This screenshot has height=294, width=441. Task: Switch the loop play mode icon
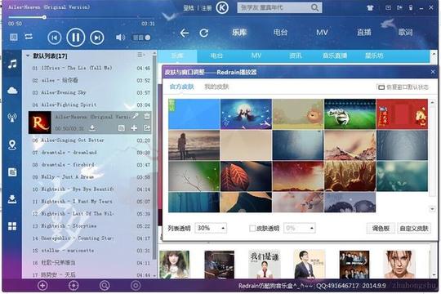pyautogui.click(x=29, y=37)
